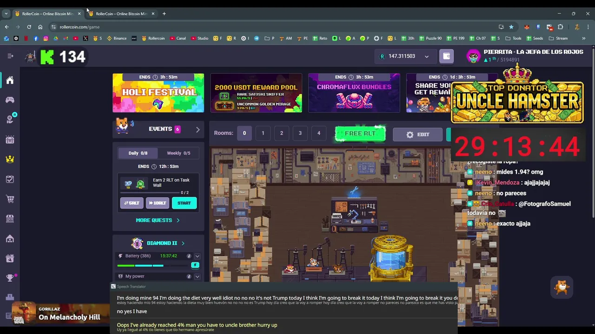Open the tasks calendar-check icon in sidebar

pos(10,179)
